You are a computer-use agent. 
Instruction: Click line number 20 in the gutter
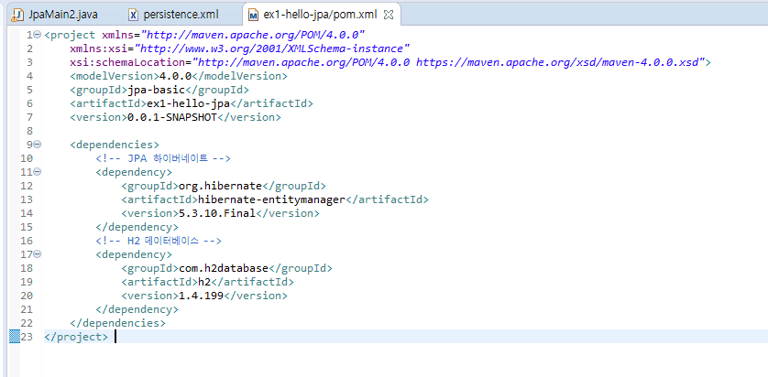pos(27,296)
